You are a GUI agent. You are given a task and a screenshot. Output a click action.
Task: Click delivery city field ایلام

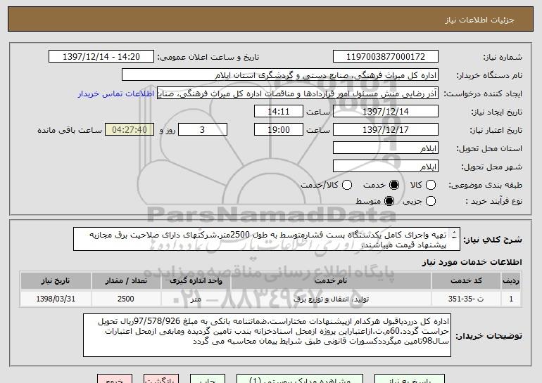386,167
